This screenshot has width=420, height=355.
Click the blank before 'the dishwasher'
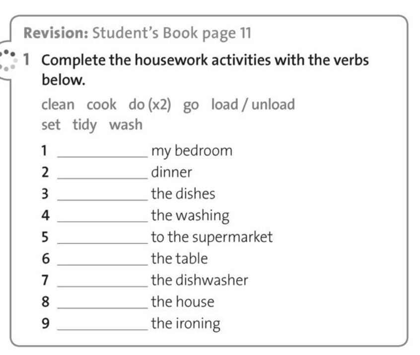103,281
